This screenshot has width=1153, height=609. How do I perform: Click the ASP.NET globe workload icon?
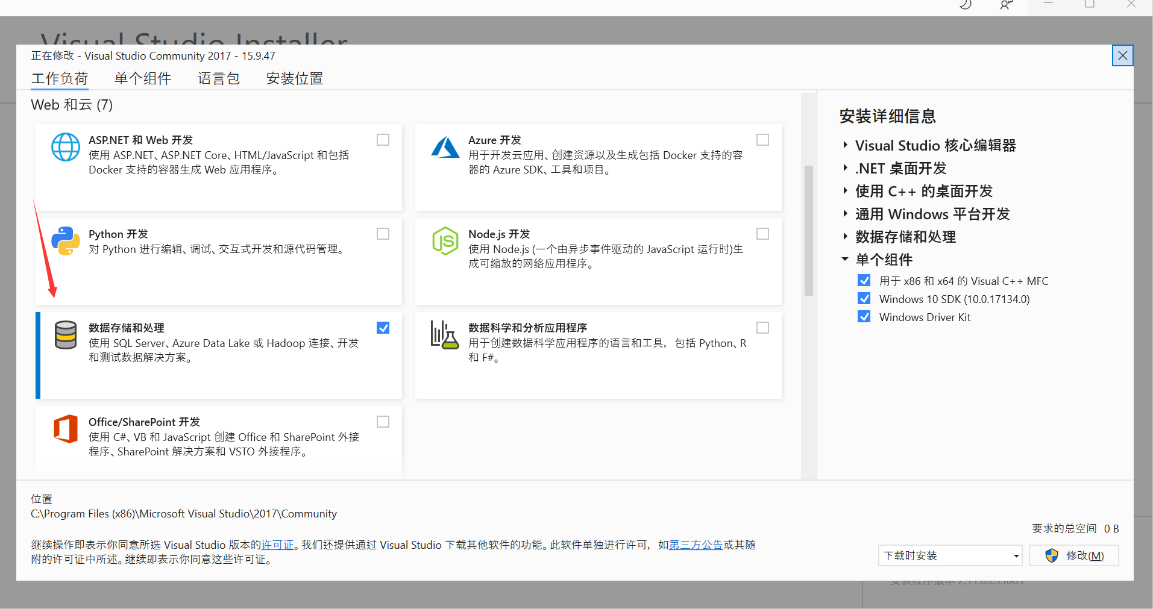point(66,147)
